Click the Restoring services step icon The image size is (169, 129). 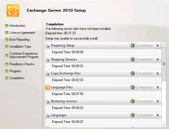pyautogui.click(x=47, y=101)
